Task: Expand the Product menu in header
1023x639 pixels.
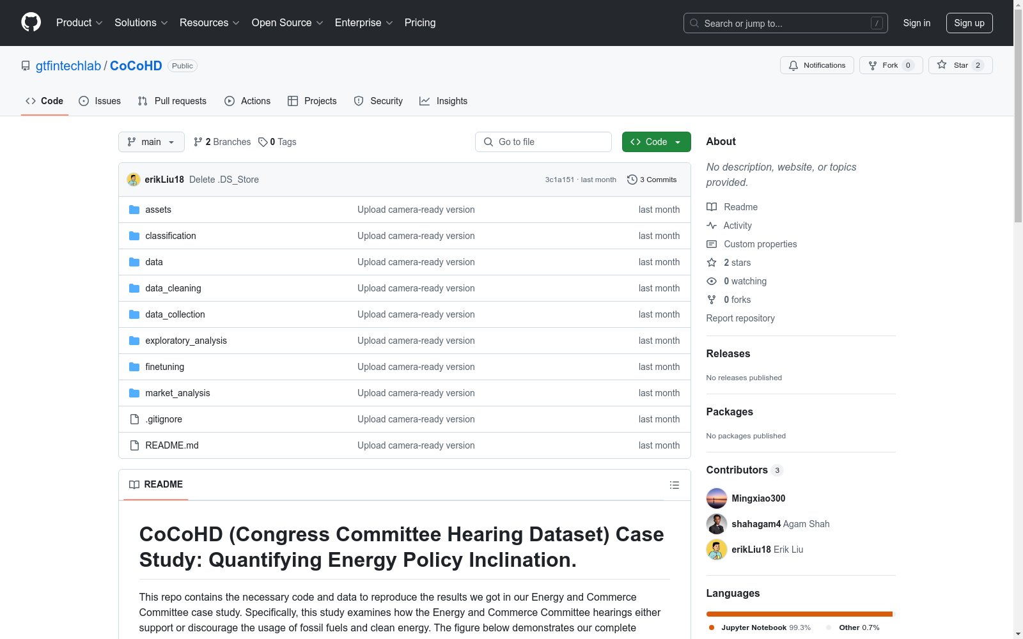Action: (x=79, y=22)
